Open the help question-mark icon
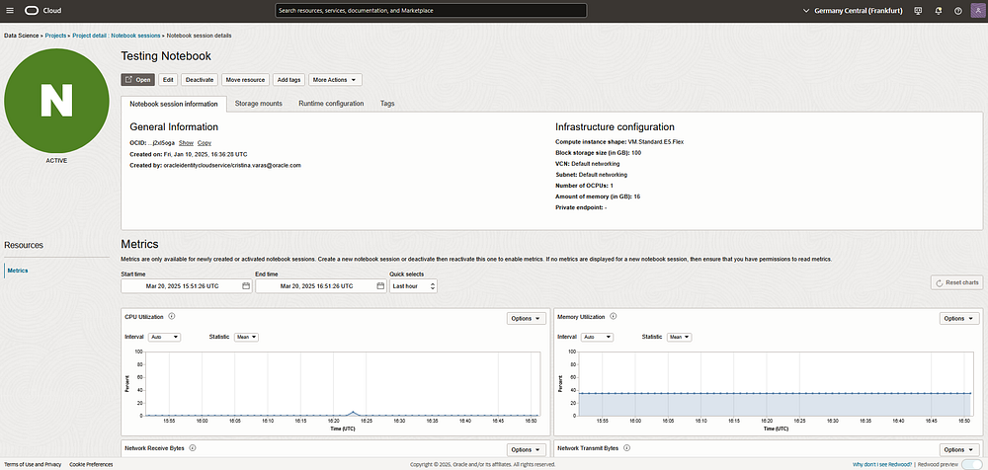The width and height of the screenshot is (988, 470). point(957,11)
